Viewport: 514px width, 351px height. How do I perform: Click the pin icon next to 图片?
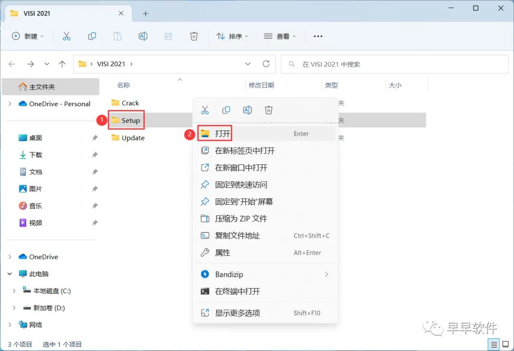tap(95, 189)
